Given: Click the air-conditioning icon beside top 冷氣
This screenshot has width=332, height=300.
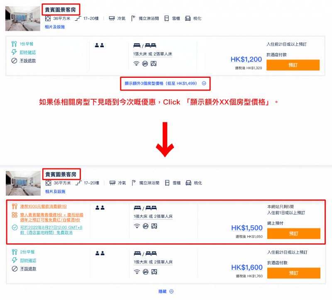Looking at the screenshot, I should (112, 19).
